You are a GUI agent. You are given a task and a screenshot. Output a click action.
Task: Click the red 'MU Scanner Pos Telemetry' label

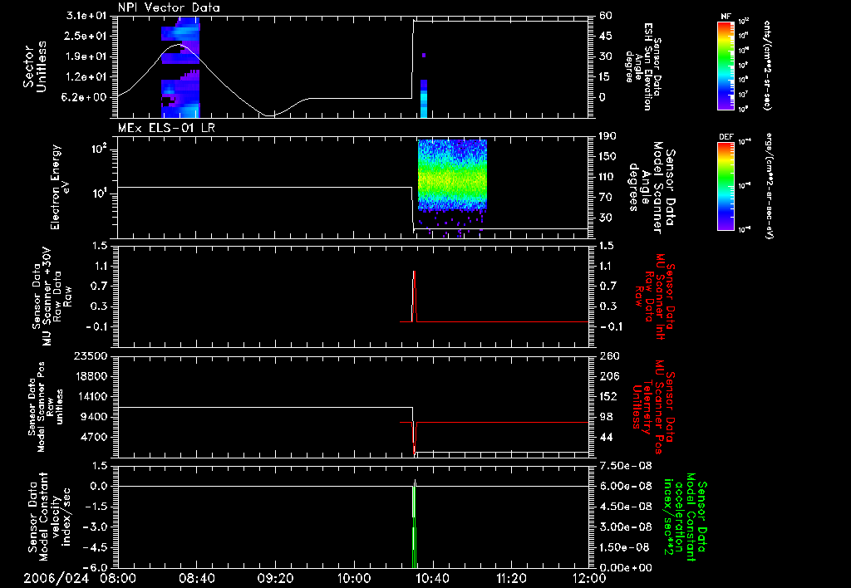click(x=653, y=407)
